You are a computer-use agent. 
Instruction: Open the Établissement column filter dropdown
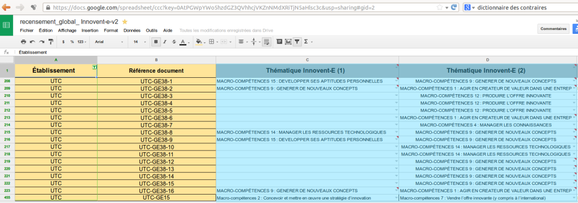(94, 67)
